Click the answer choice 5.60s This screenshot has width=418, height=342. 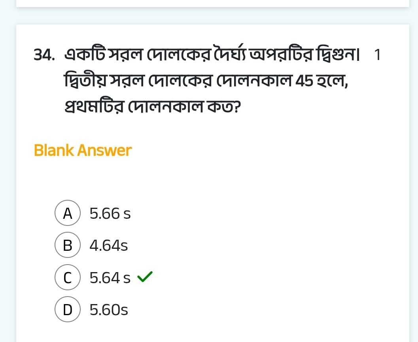[109, 310]
